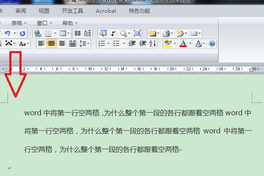The height and width of the screenshot is (176, 264).
Task: Click the envelope mailing icon
Action: [x=194, y=33]
